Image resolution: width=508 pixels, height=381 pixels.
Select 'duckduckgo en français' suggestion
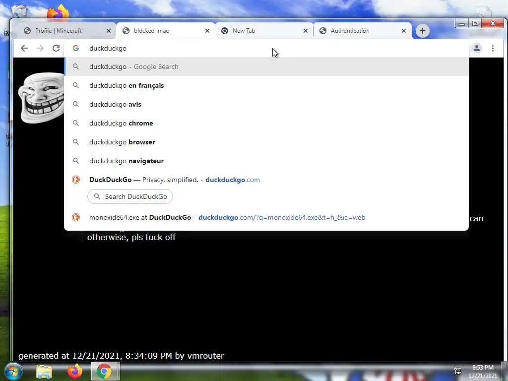click(266, 85)
